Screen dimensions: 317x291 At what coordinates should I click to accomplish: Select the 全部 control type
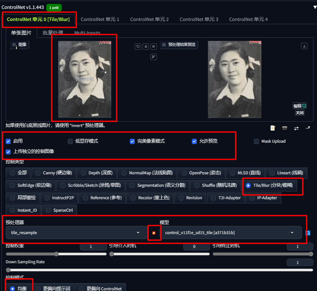click(x=18, y=173)
